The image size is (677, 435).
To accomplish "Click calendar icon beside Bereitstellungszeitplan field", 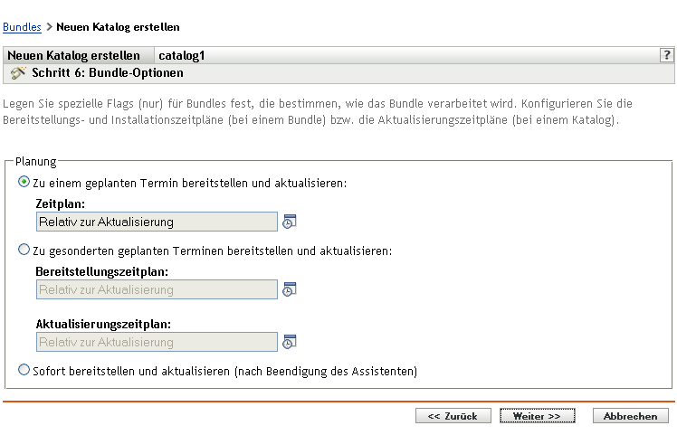I will 290,290.
